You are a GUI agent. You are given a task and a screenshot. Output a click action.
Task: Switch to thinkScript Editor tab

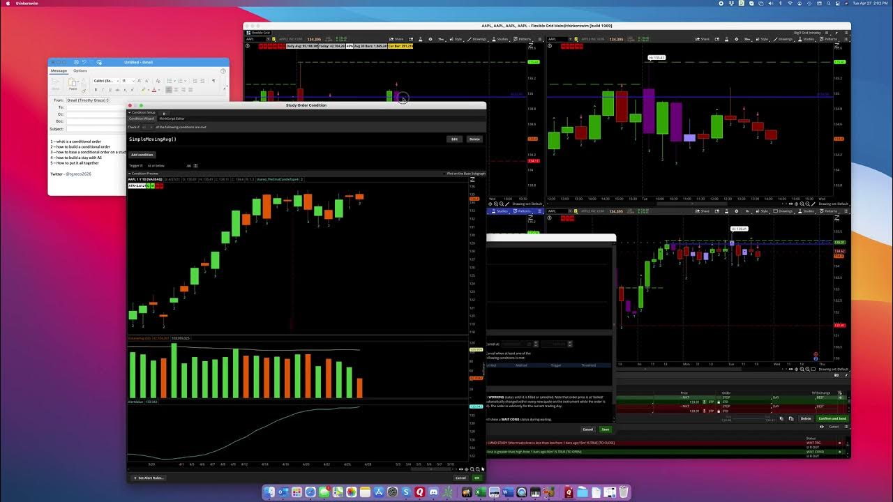coord(172,119)
